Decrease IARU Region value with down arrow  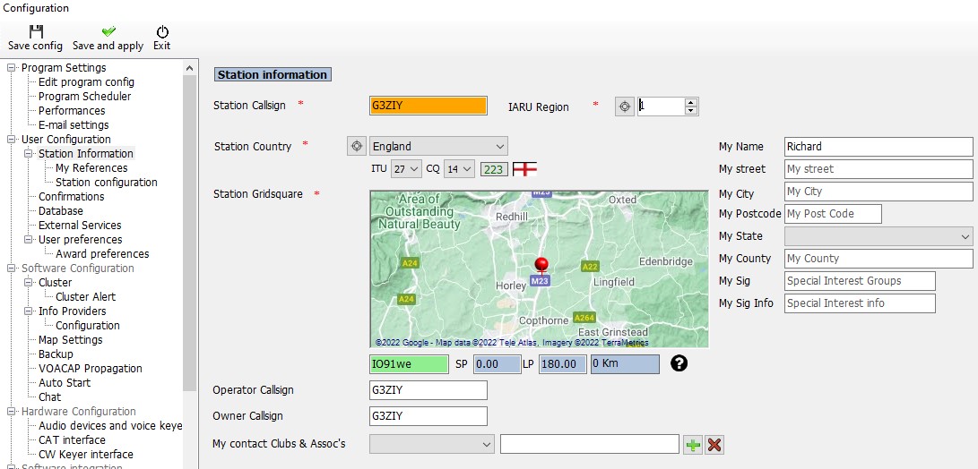(x=691, y=111)
